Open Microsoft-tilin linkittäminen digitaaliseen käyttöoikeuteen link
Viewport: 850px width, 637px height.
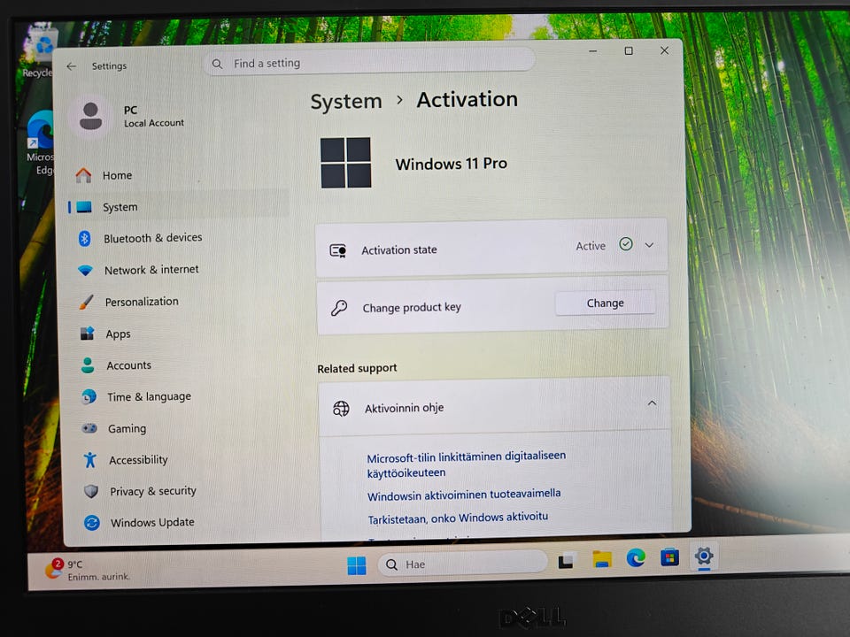click(x=467, y=464)
